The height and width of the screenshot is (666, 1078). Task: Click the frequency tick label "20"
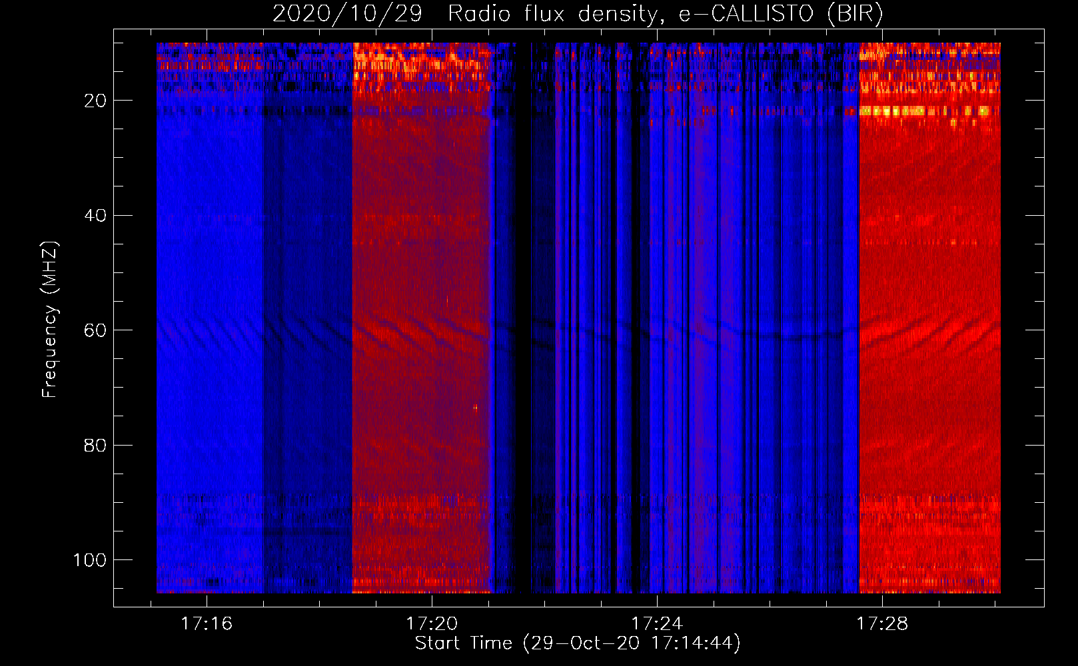[x=95, y=101]
